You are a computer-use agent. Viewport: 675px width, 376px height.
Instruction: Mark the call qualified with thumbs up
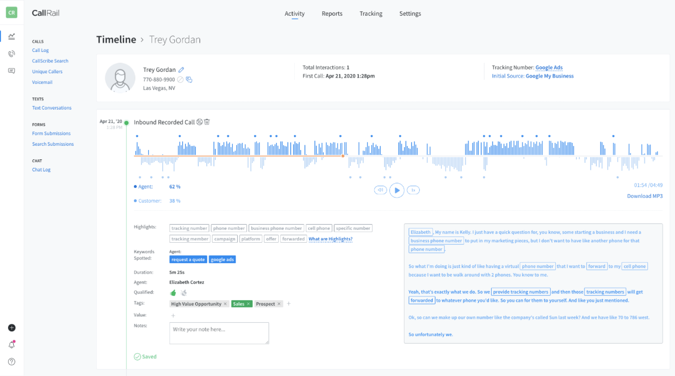pos(173,292)
